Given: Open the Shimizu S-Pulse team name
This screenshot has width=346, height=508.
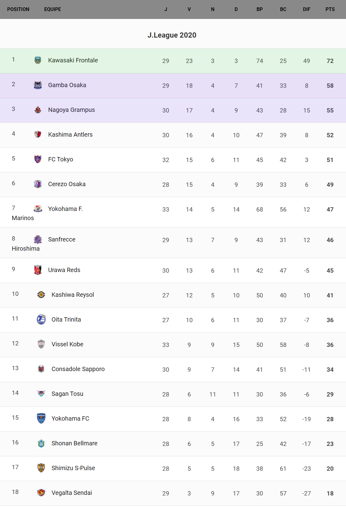Looking at the screenshot, I should pyautogui.click(x=73, y=468).
